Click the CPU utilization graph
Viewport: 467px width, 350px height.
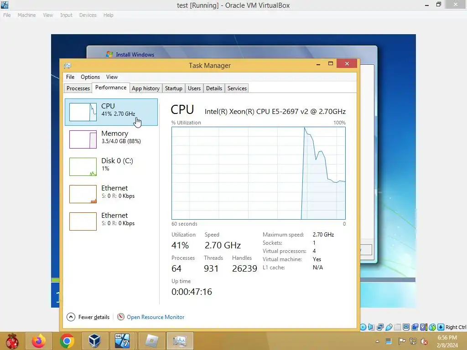click(259, 173)
